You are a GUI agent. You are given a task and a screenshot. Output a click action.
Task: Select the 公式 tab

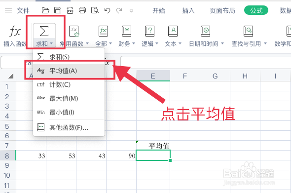[256, 10]
